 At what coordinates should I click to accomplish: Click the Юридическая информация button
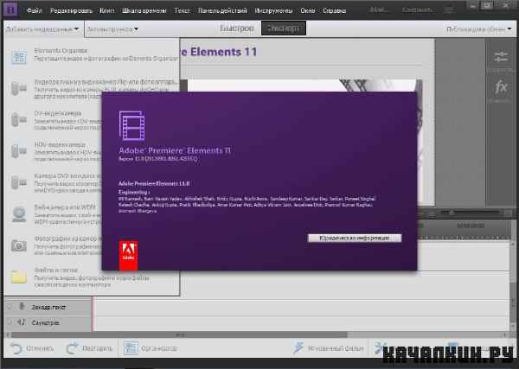pyautogui.click(x=355, y=238)
